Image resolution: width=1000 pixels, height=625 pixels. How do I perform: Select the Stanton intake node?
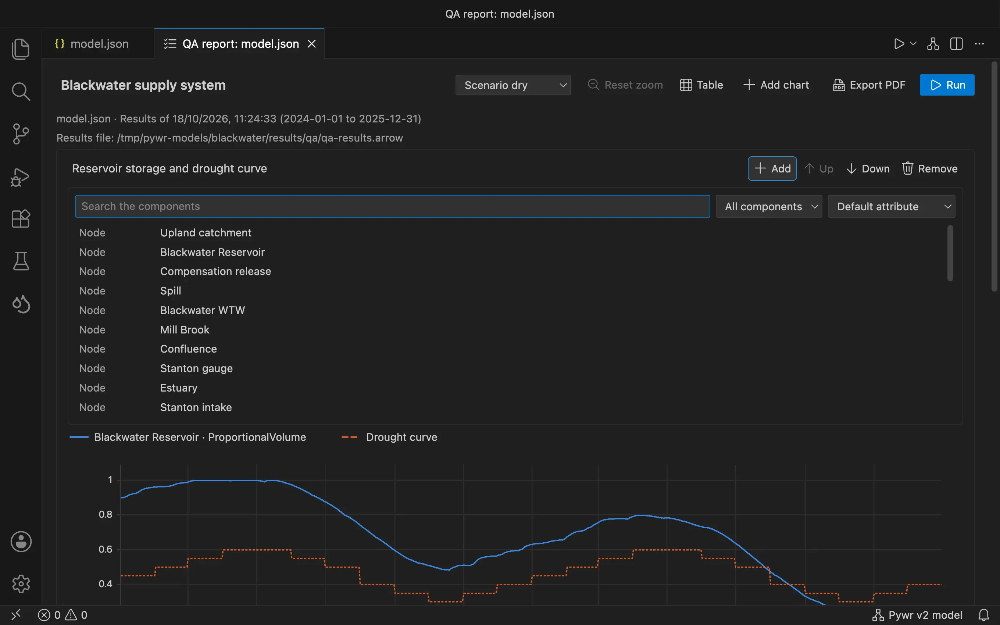click(510, 407)
